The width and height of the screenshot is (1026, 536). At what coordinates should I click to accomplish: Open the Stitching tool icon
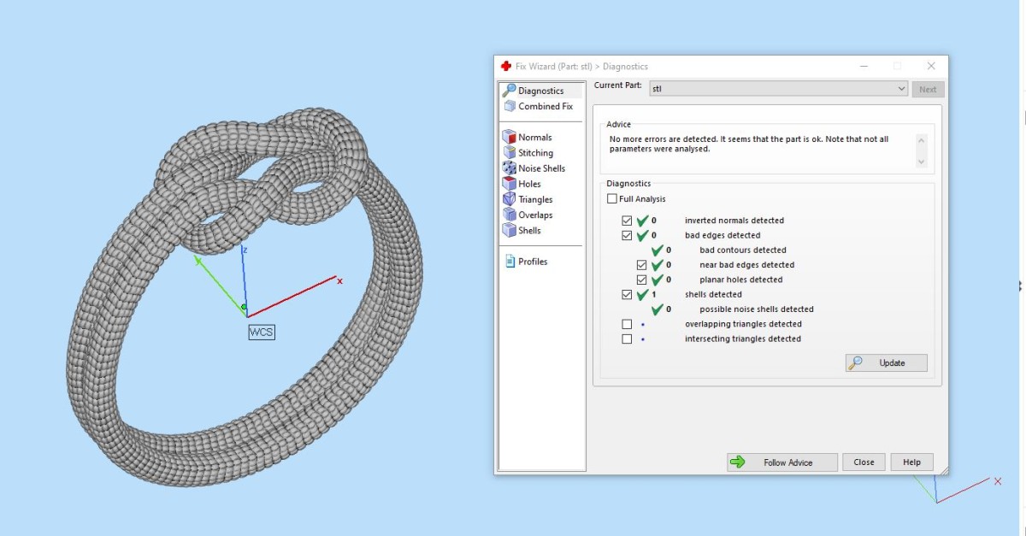click(x=509, y=153)
